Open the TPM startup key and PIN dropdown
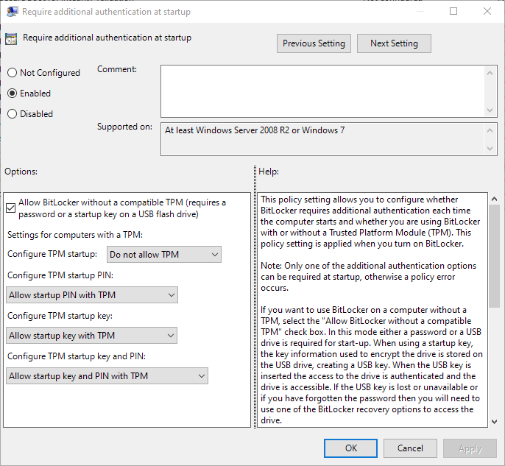 tap(107, 376)
